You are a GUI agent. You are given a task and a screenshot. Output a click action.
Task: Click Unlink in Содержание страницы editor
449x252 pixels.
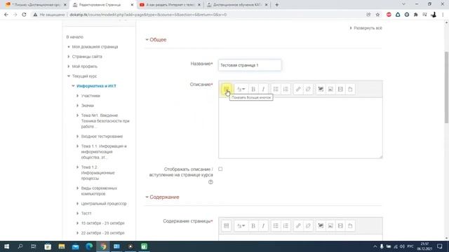(308, 225)
